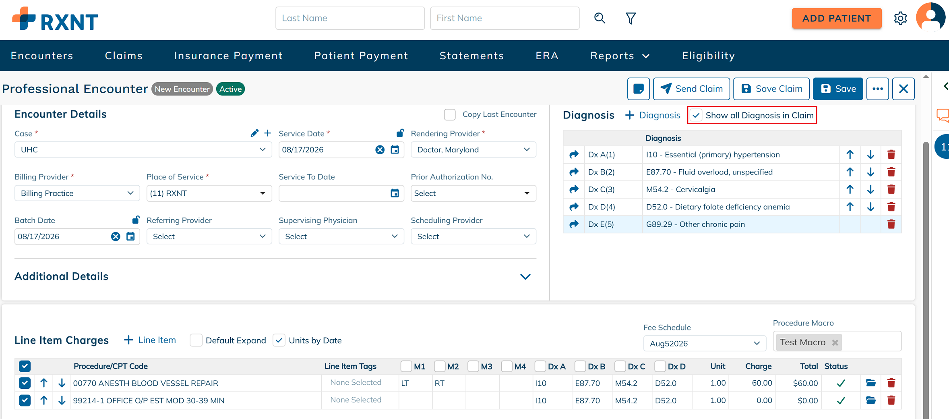Expand the Additional Details section
This screenshot has width=949, height=419.
point(525,277)
